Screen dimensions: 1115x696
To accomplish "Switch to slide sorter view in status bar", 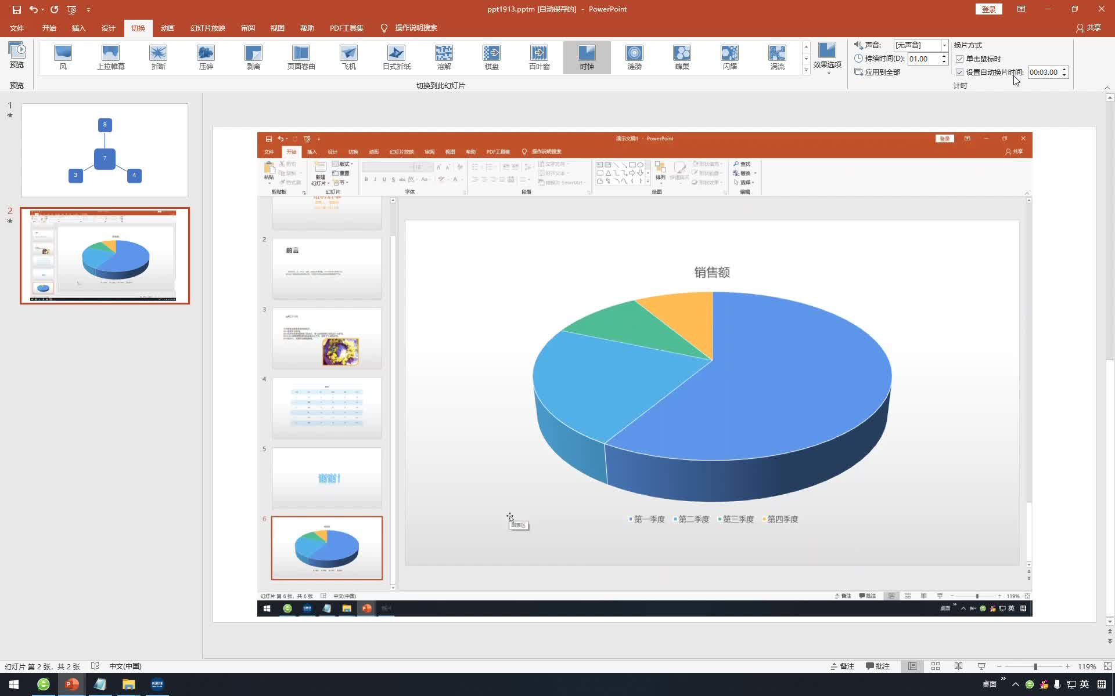I will 935,666.
